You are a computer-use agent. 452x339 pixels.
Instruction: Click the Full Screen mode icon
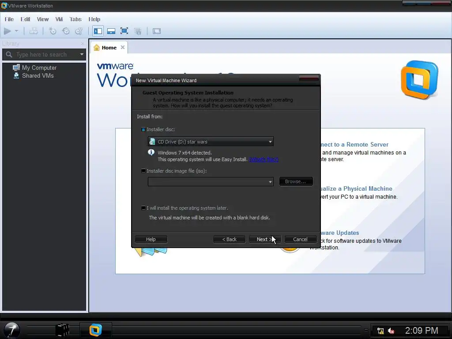point(124,31)
